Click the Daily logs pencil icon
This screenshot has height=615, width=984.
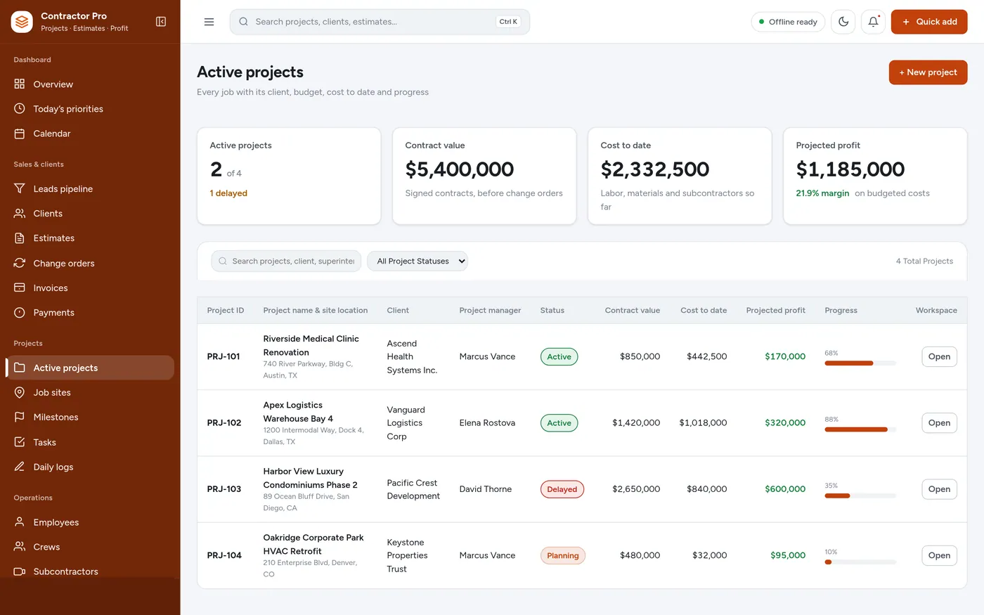(20, 467)
